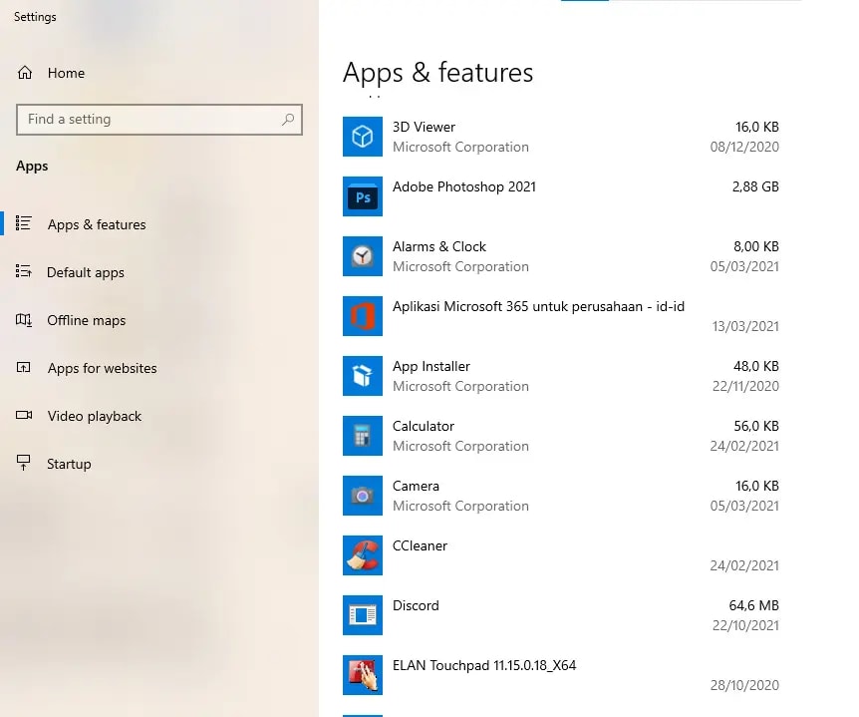Click the search magnifier icon

click(288, 119)
